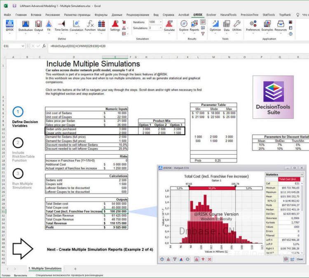
Task: Click the Std Dev row in Statistics
Action: pos(283,214)
